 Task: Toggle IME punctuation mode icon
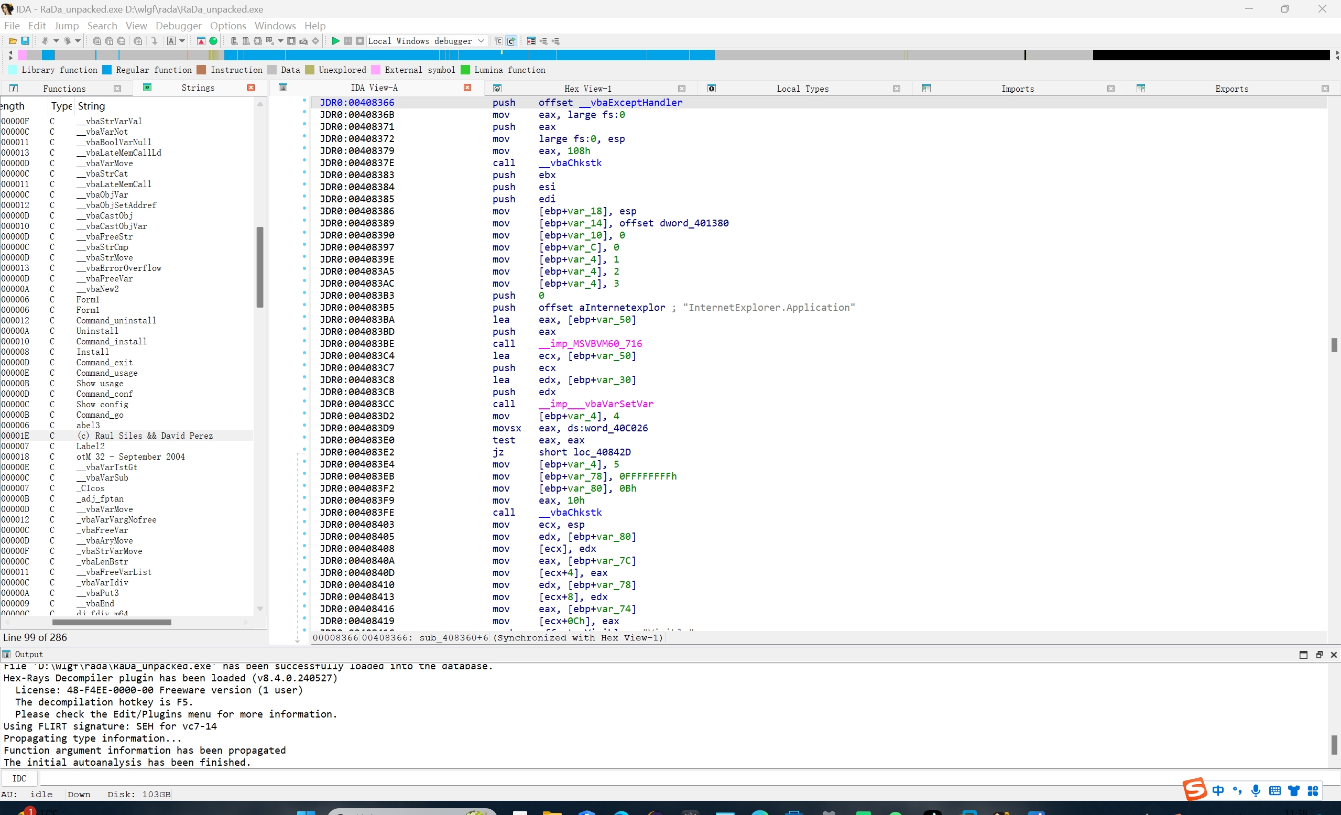click(1237, 790)
